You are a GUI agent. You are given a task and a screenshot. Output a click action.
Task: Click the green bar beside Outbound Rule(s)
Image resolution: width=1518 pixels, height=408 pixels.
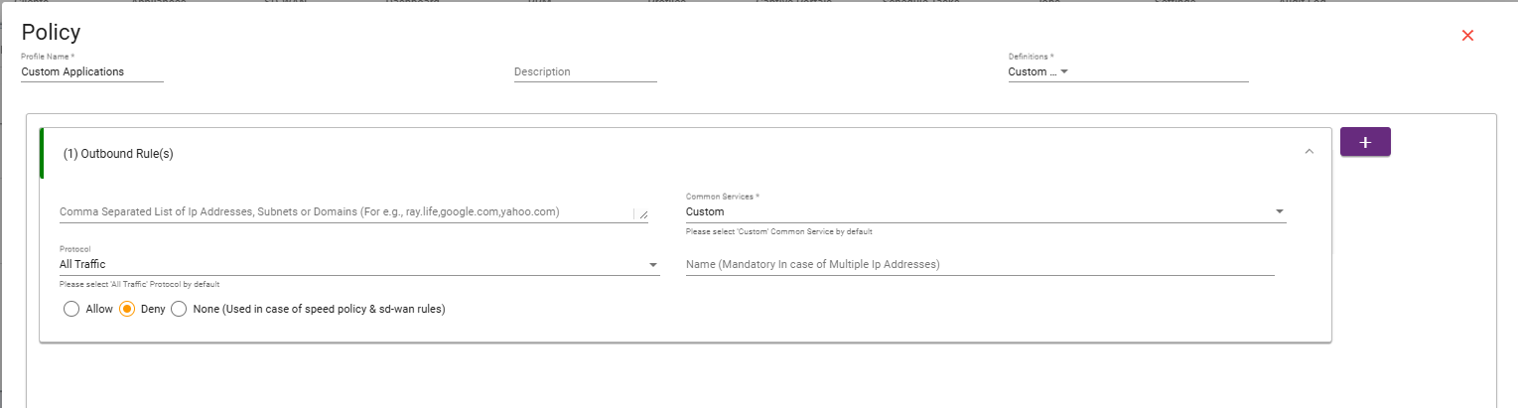coord(42,153)
